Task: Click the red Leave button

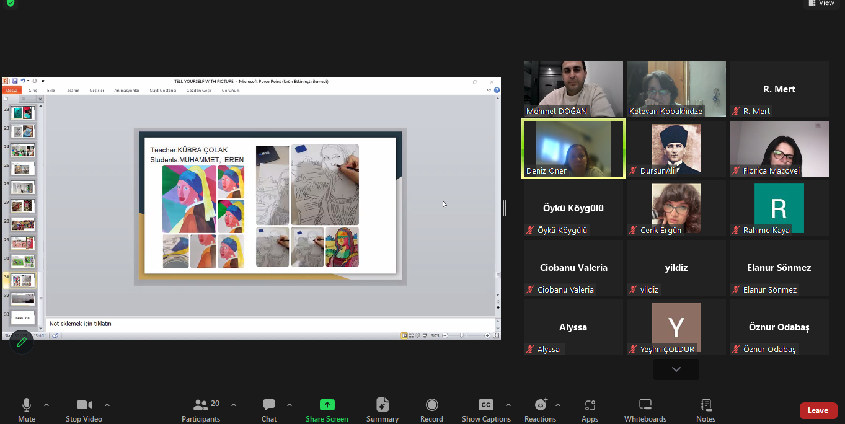Action: [x=818, y=410]
